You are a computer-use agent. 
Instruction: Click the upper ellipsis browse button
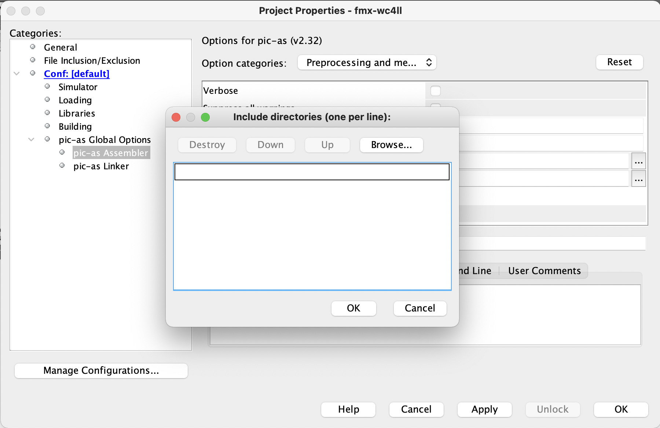638,162
